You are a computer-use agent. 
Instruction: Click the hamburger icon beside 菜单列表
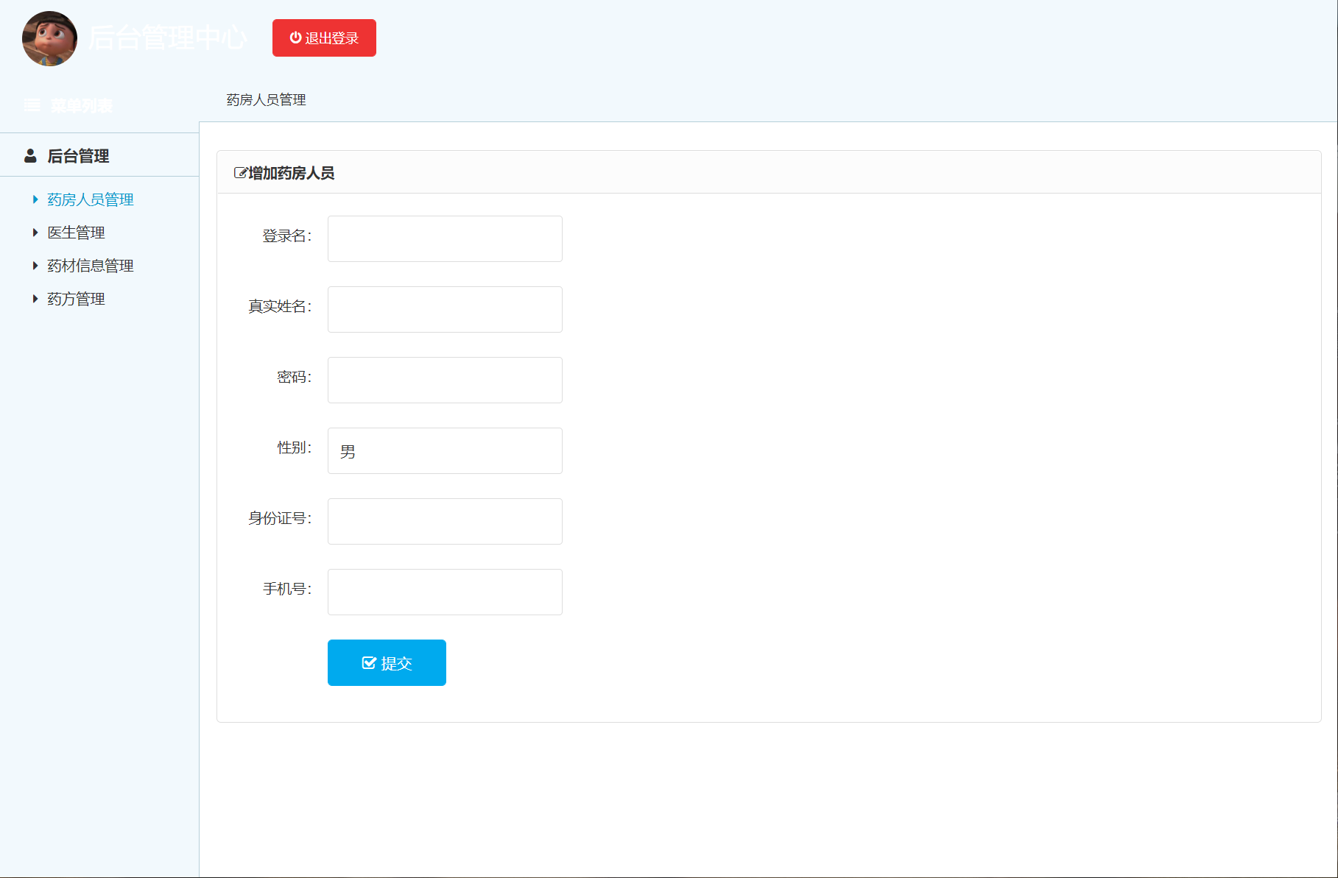32,105
